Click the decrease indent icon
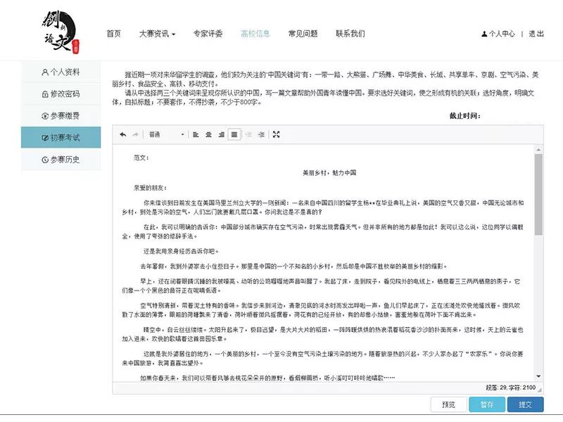The height and width of the screenshot is (422, 563). pos(248,134)
